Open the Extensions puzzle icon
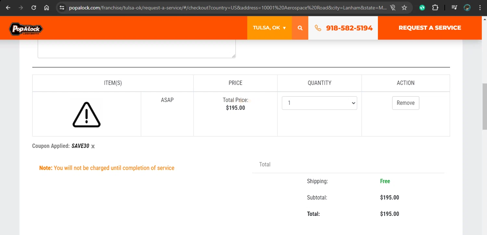The height and width of the screenshot is (235, 487). [435, 8]
